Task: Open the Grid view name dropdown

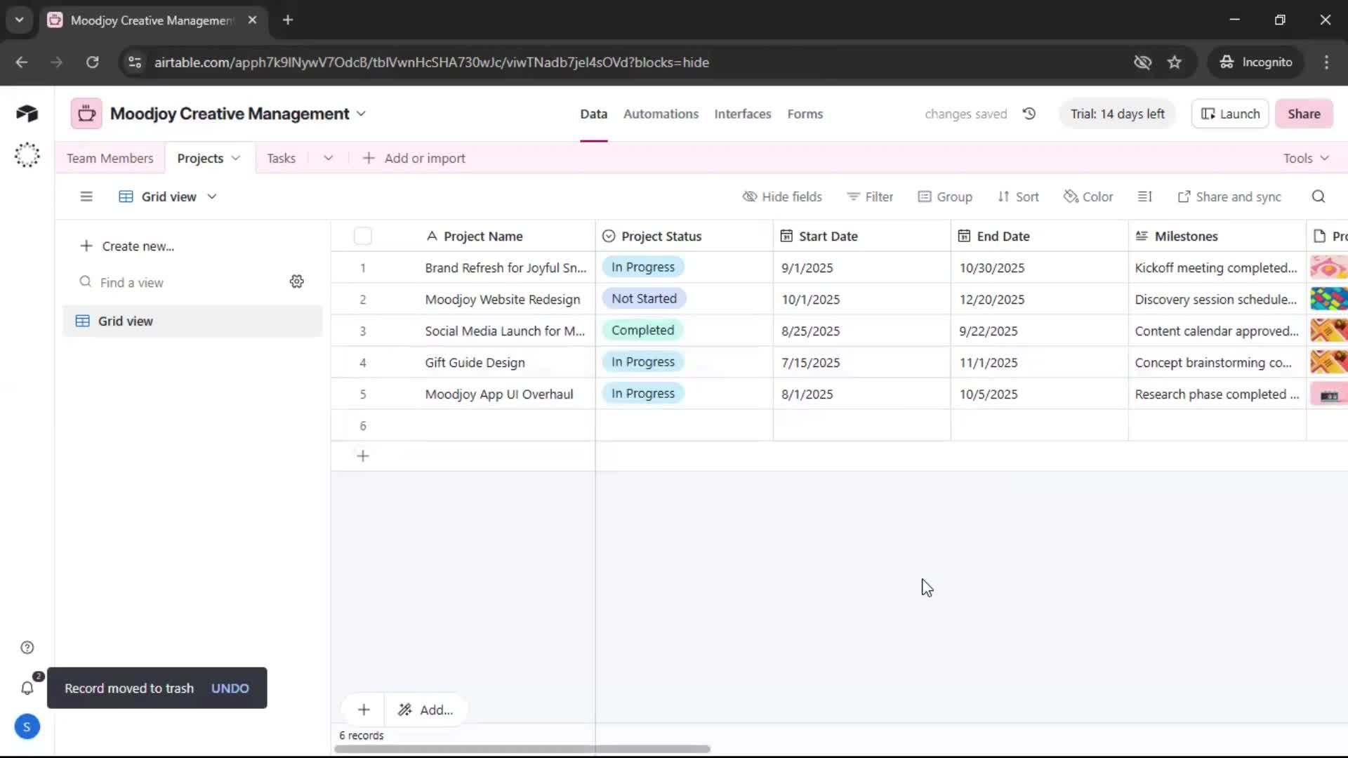Action: [x=168, y=197]
